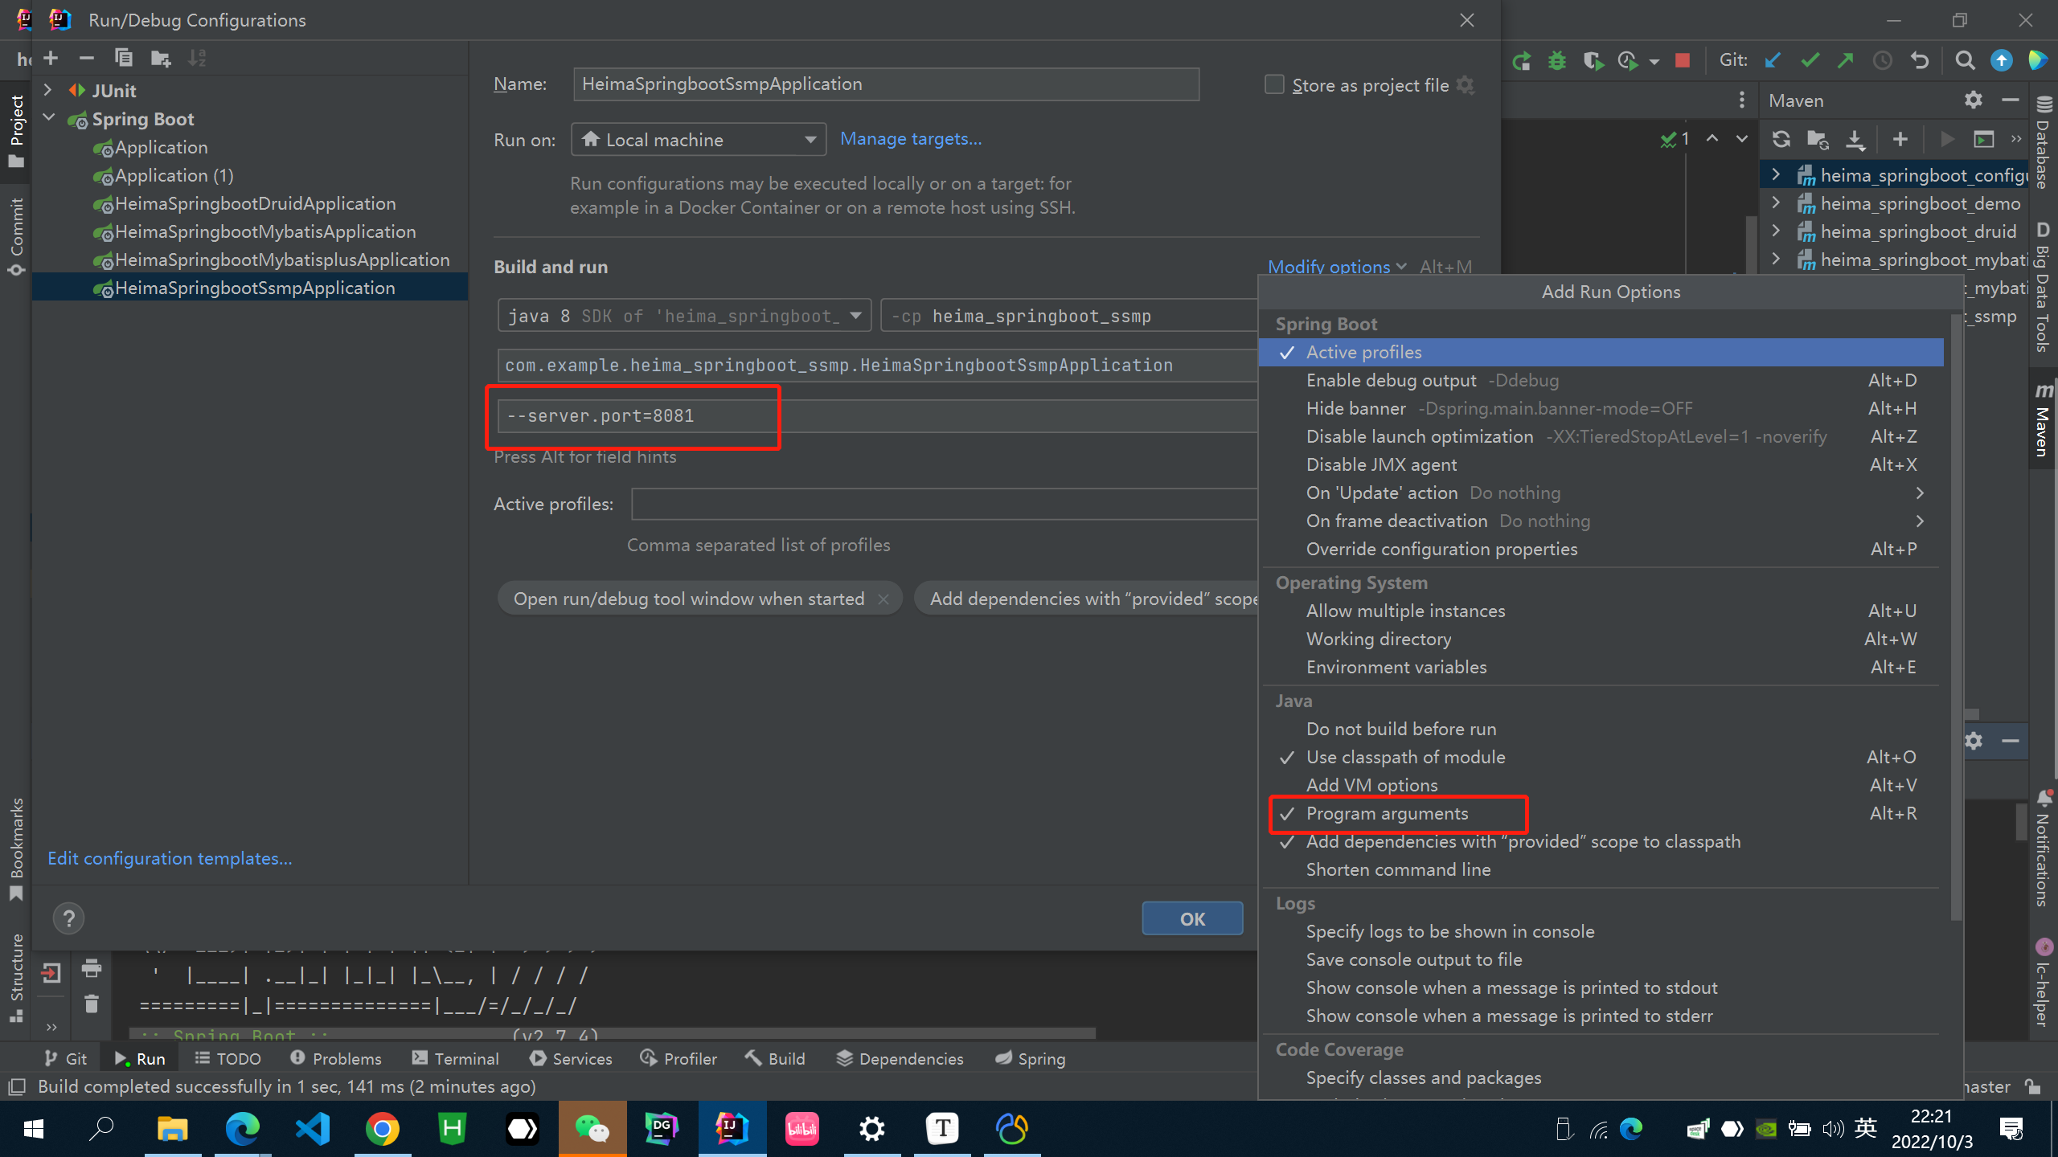The height and width of the screenshot is (1157, 2058).
Task: Switch to the Terminal tool window tab
Action: tap(455, 1058)
